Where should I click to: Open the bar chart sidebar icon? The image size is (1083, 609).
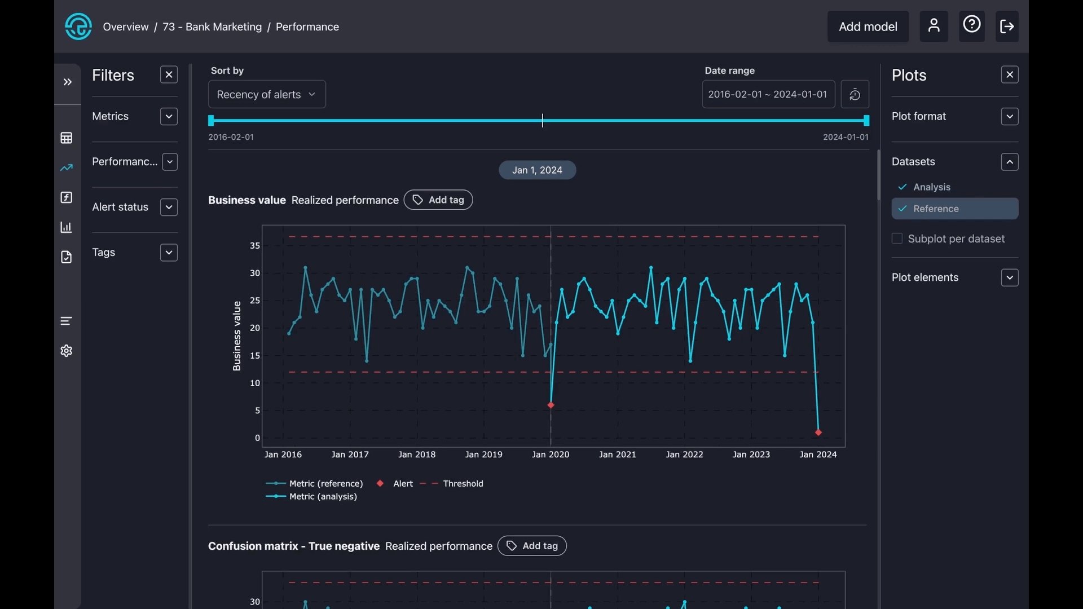[67, 227]
